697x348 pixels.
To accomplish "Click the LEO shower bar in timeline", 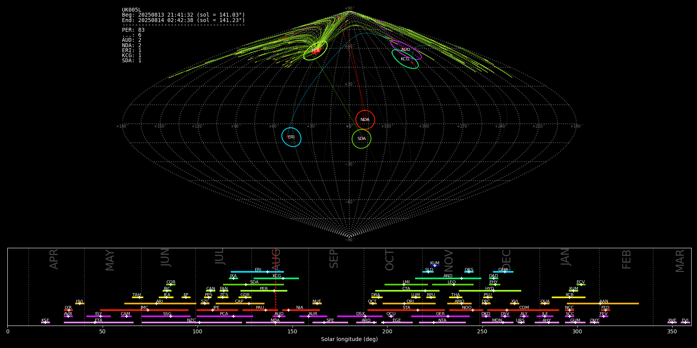I will tap(453, 285).
